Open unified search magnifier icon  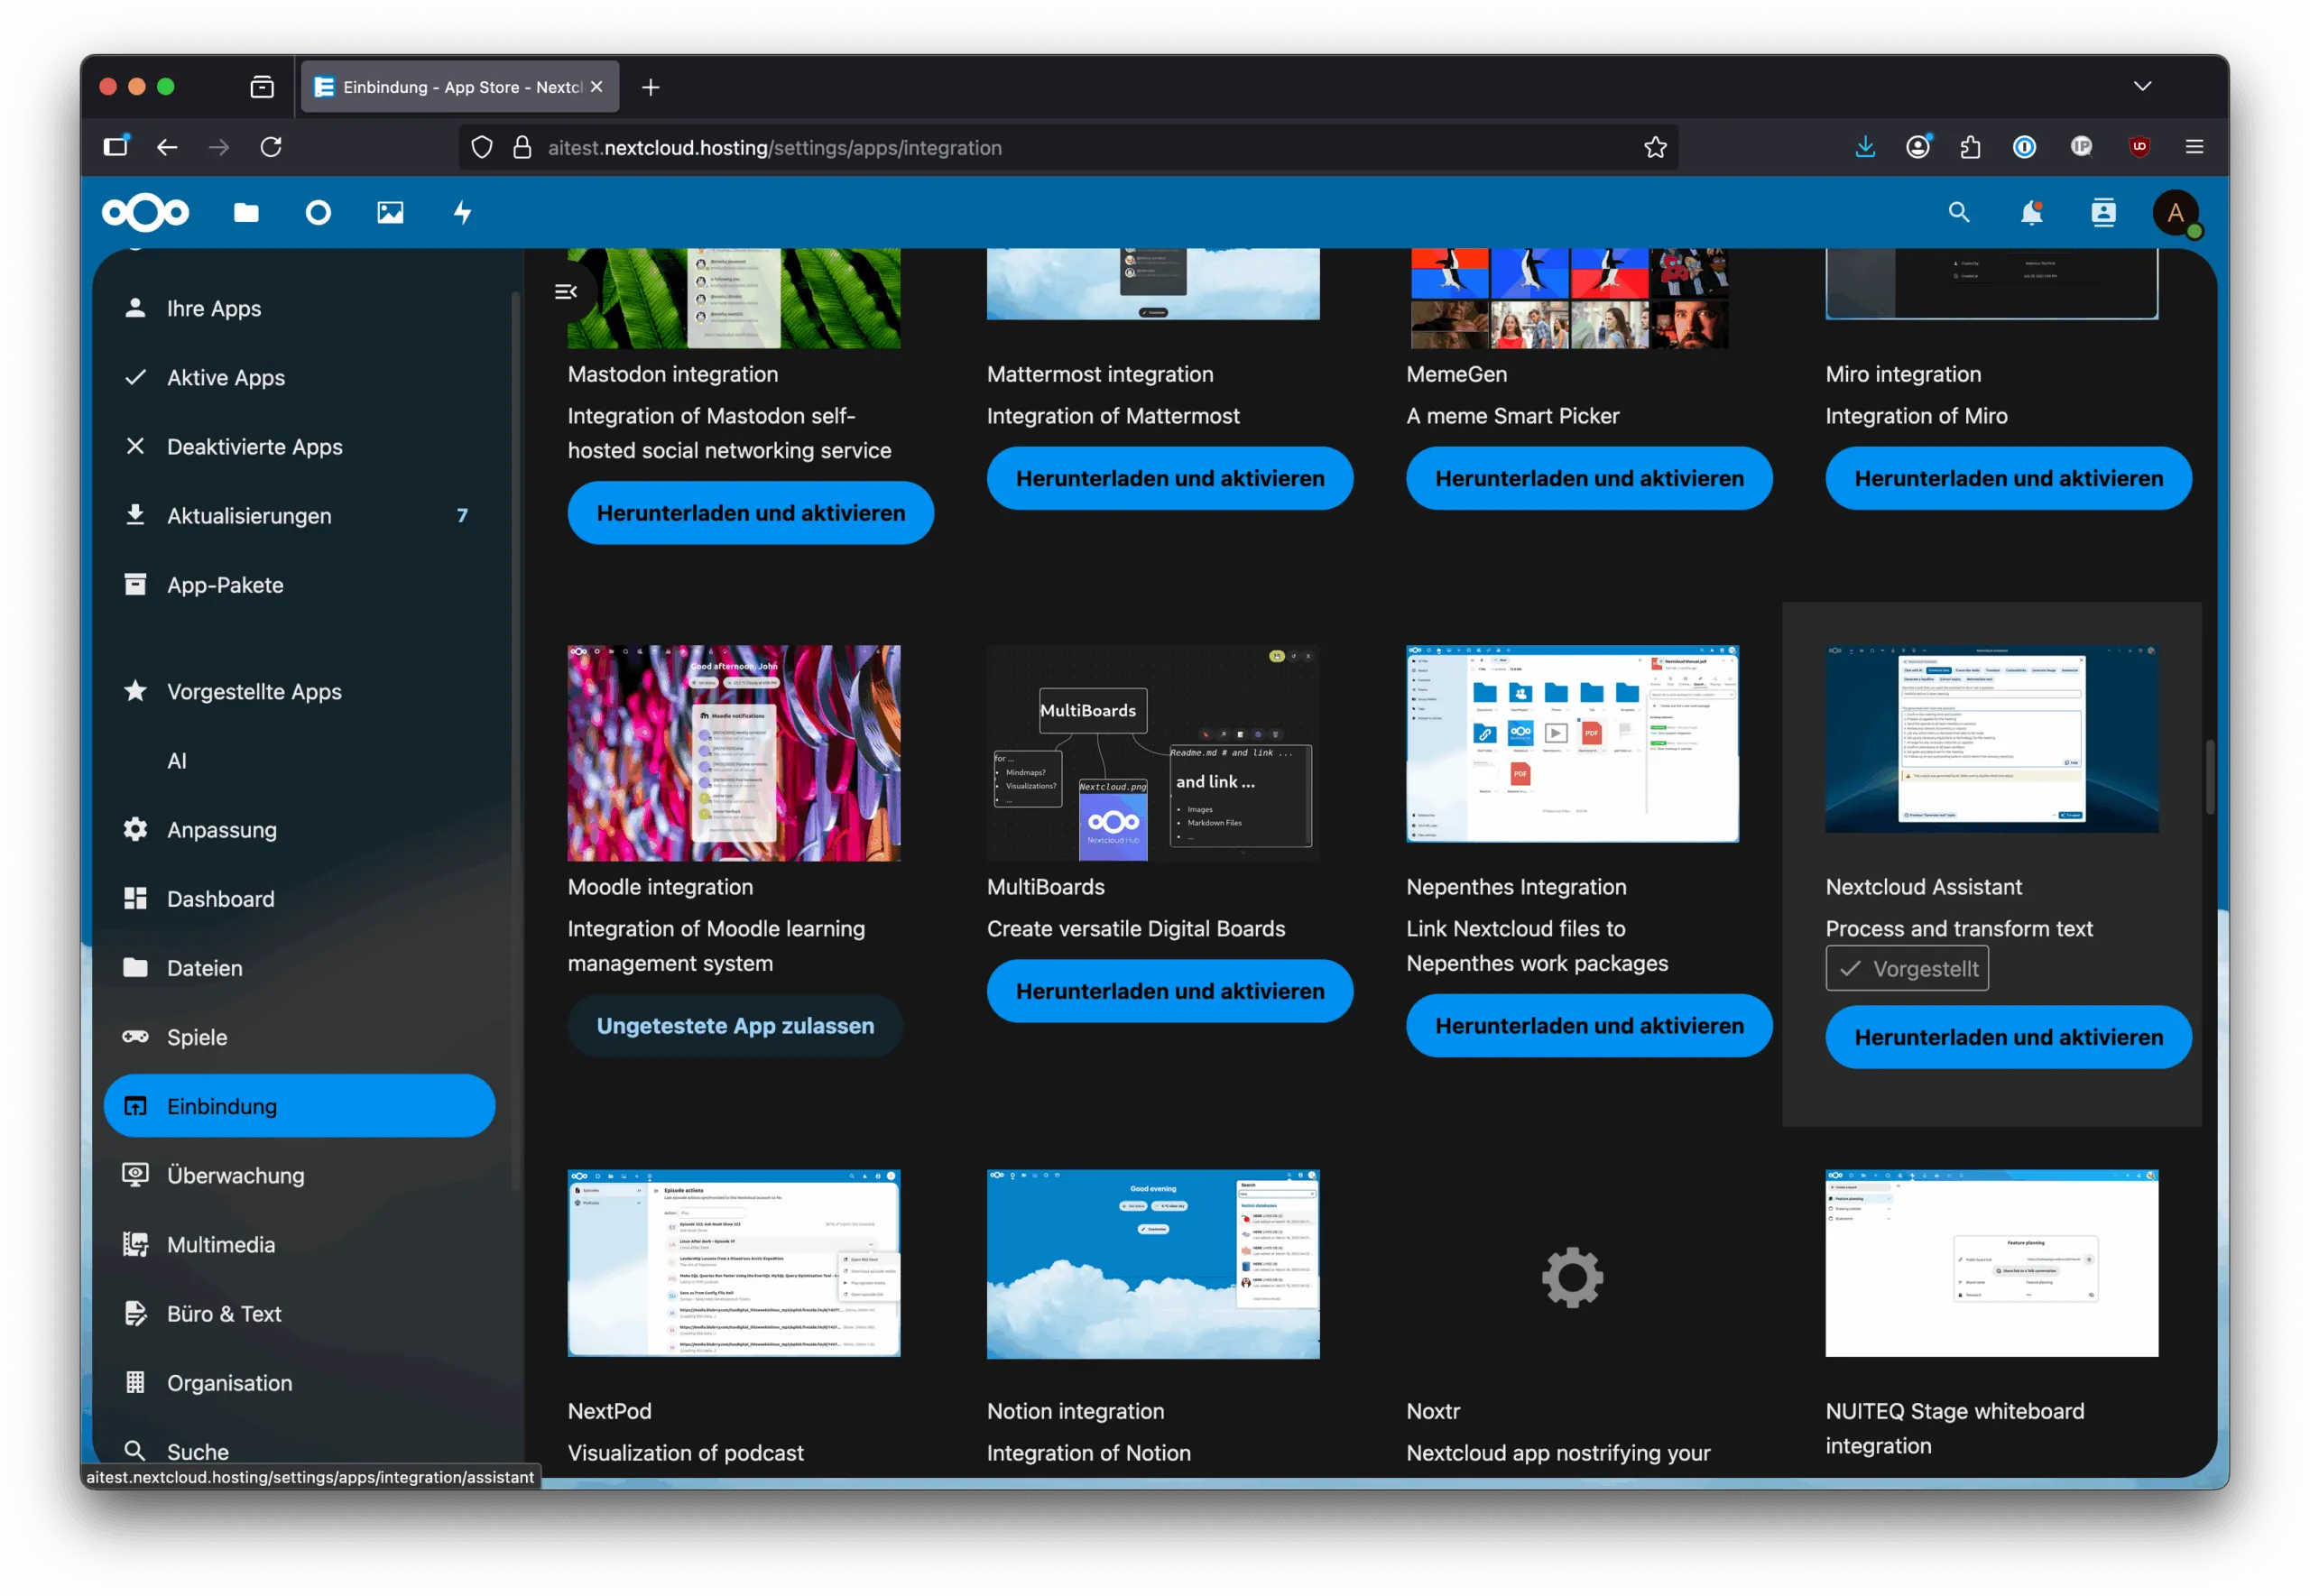(x=1958, y=212)
